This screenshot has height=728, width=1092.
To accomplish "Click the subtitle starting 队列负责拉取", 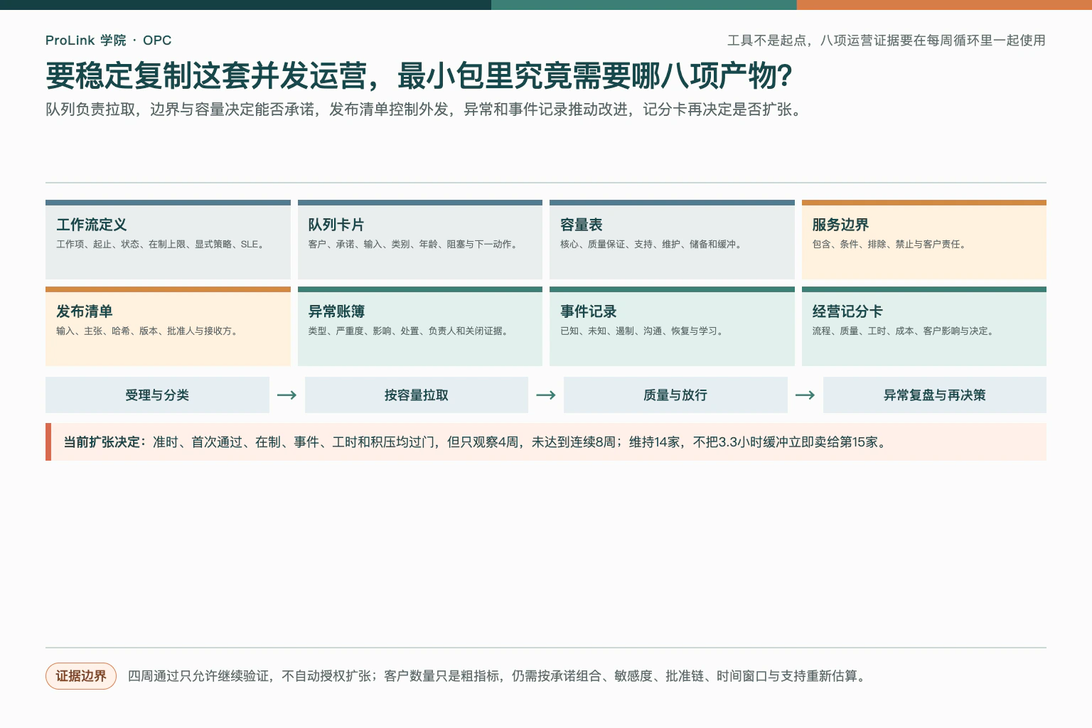I will pyautogui.click(x=426, y=109).
